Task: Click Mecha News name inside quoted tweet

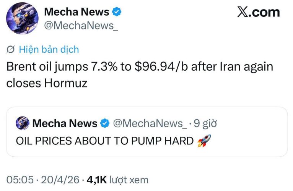Action: click(65, 123)
